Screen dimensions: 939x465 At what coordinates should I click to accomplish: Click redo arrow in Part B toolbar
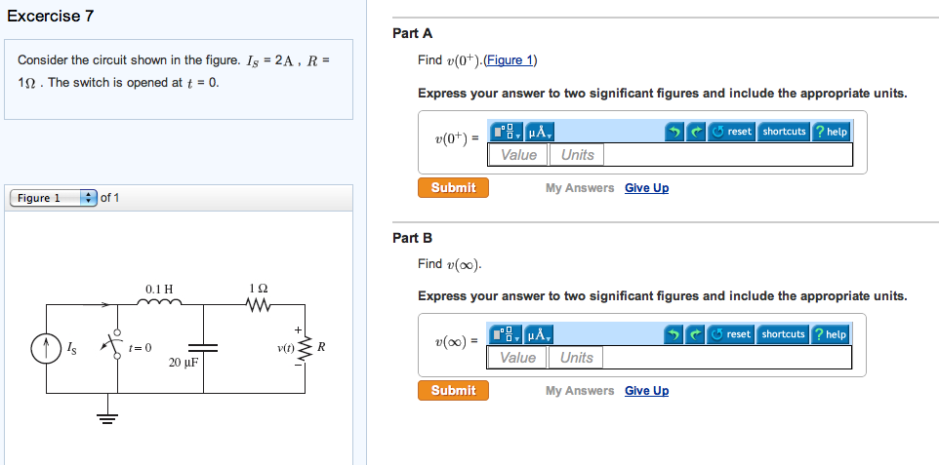696,334
